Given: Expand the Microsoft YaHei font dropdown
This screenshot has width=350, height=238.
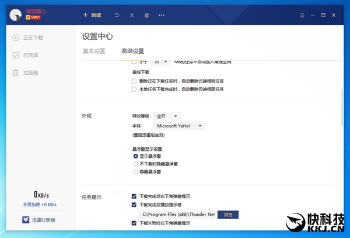Looking at the screenshot, I should 179,126.
